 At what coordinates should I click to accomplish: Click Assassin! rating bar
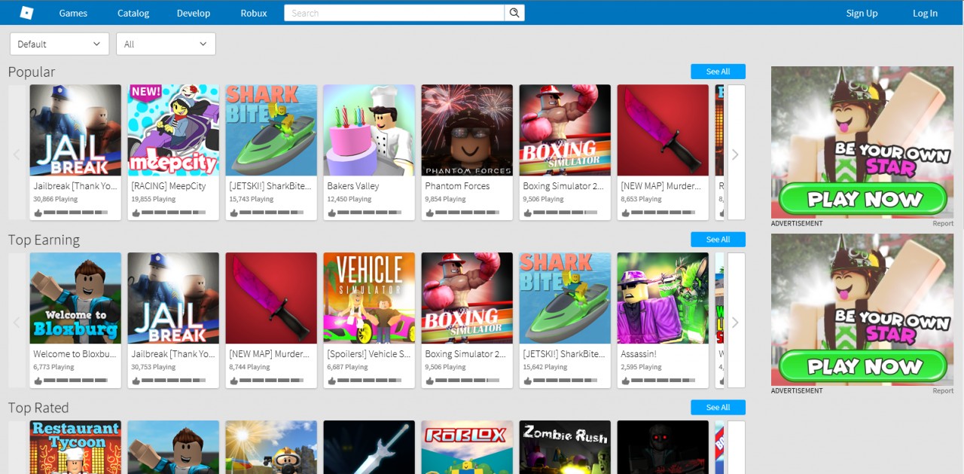(x=664, y=381)
